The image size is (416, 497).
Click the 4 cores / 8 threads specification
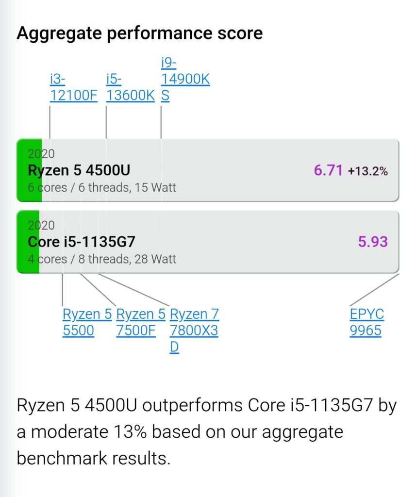click(102, 259)
